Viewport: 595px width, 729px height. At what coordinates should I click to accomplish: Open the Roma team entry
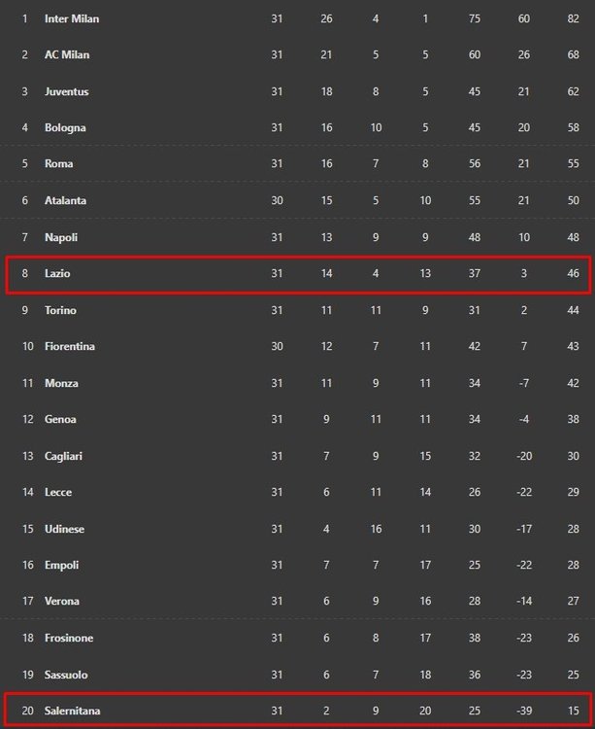[58, 163]
